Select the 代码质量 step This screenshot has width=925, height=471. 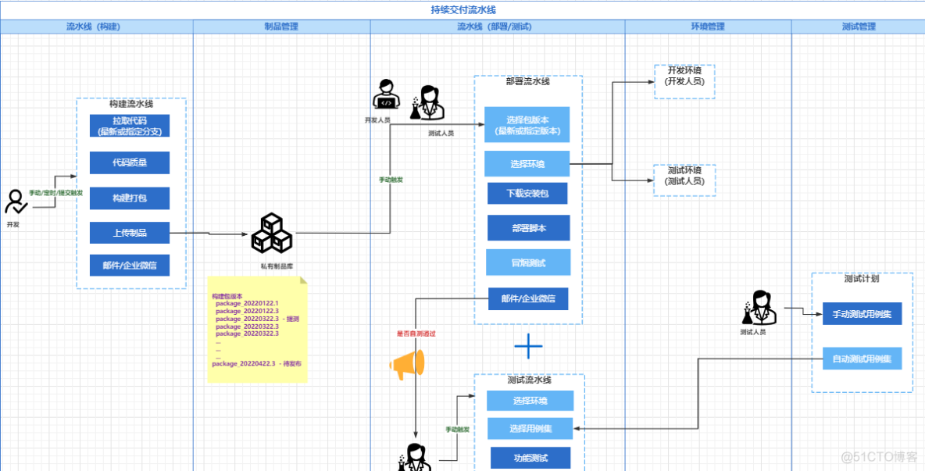(x=130, y=162)
